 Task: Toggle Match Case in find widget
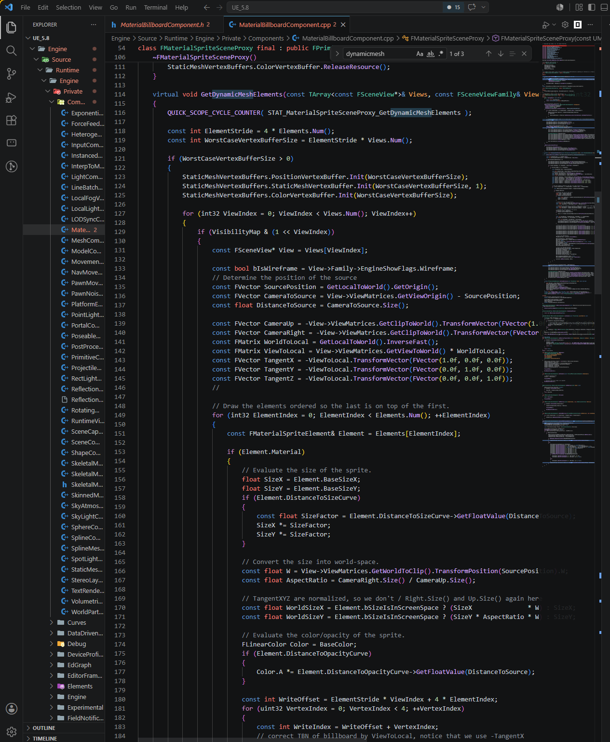point(420,54)
